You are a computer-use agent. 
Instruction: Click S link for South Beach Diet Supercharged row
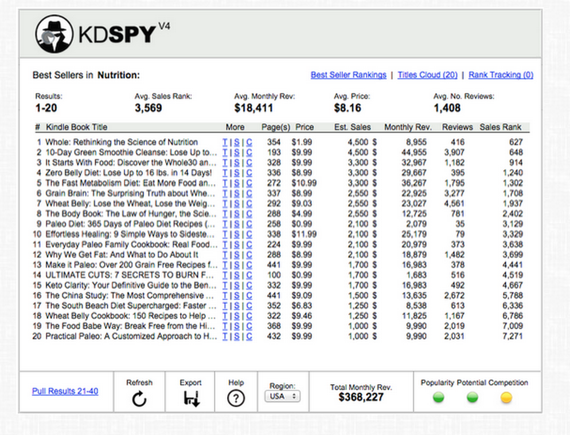[x=237, y=306]
